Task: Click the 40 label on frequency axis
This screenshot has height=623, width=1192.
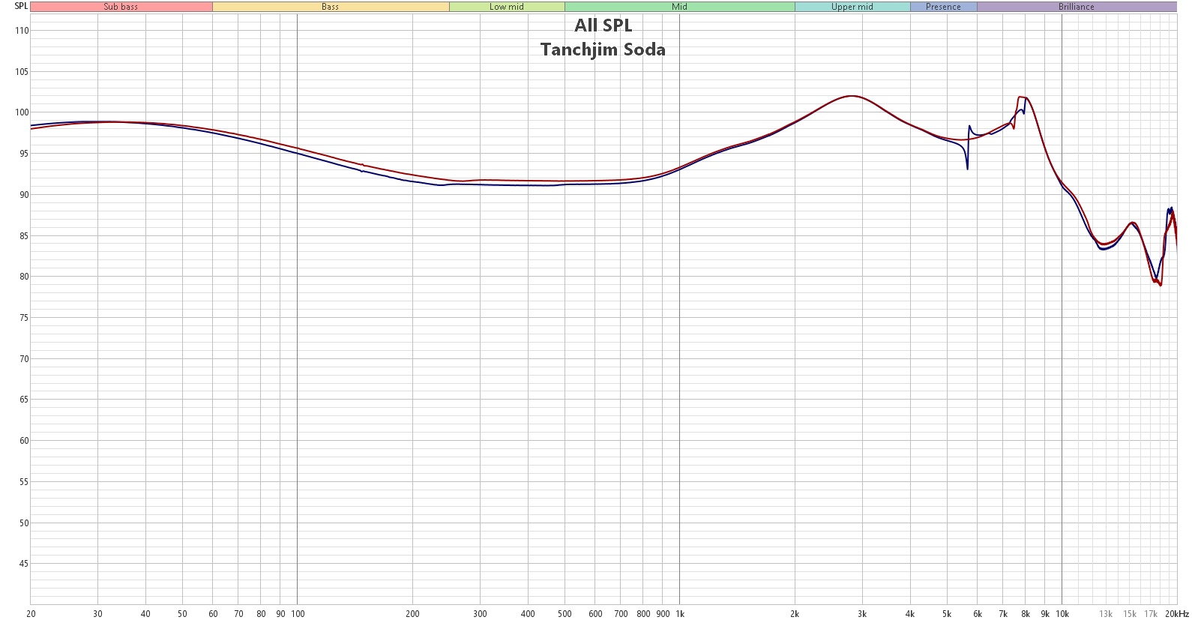Action: click(145, 614)
